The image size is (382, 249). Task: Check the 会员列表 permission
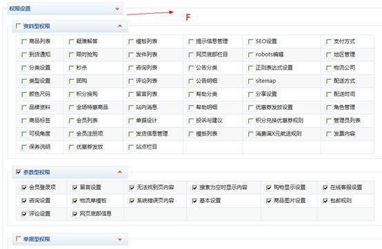click(72, 121)
